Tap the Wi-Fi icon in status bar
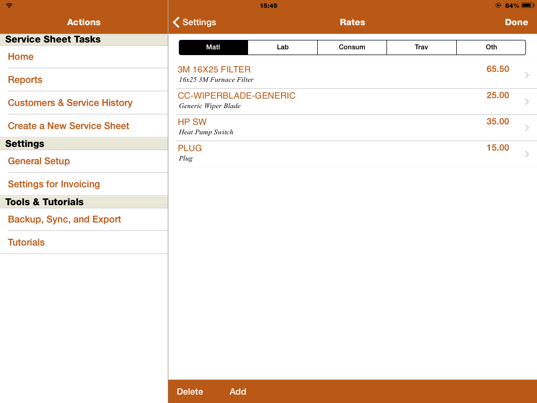Screen dimensions: 537x403 9,6
